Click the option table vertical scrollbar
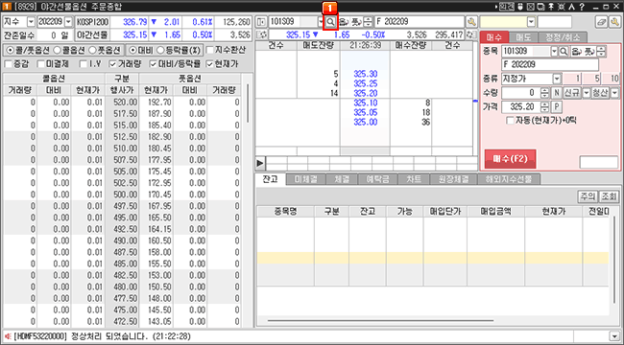 click(x=247, y=103)
